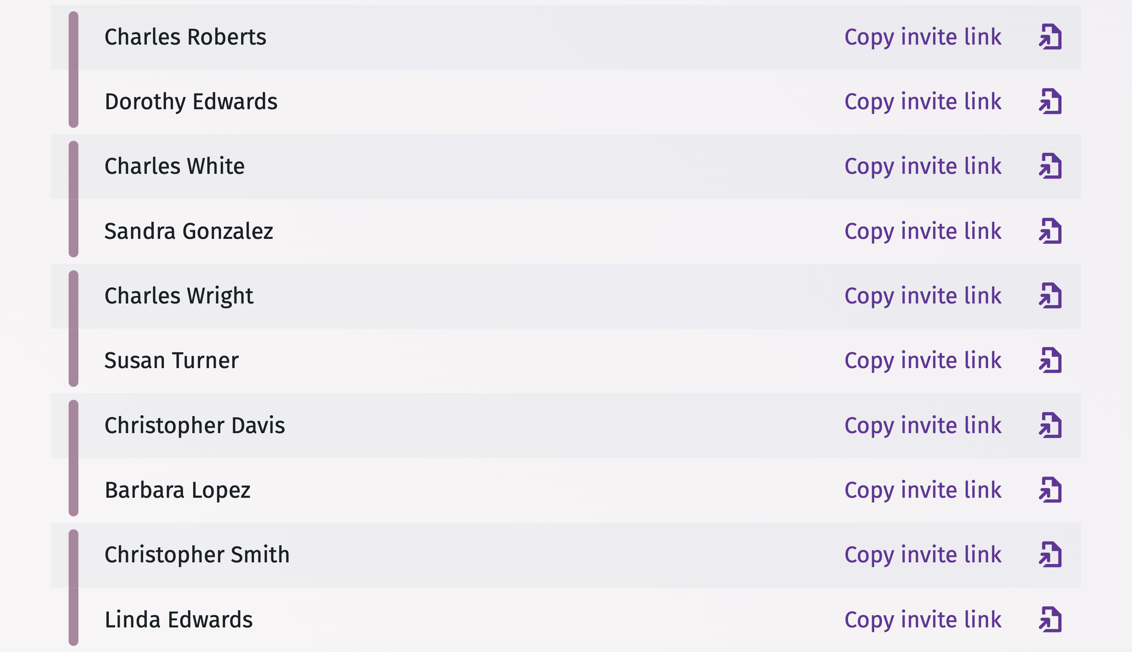
Task: Copy Susan Turner's invite link
Action: [x=922, y=361]
